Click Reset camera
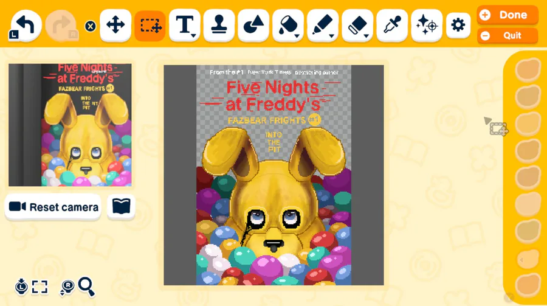Viewport: 547px width, 306px height. 53,207
